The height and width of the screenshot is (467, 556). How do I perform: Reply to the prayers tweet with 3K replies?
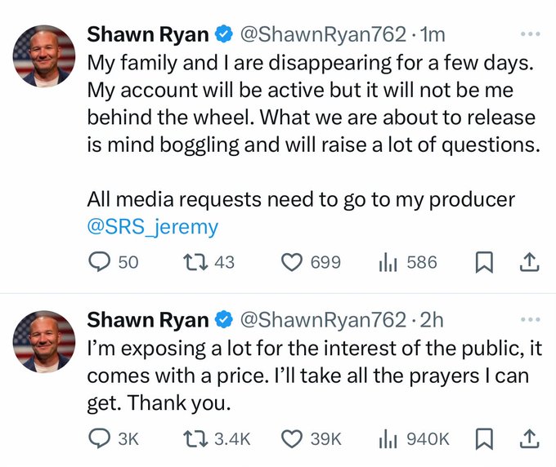pos(99,438)
